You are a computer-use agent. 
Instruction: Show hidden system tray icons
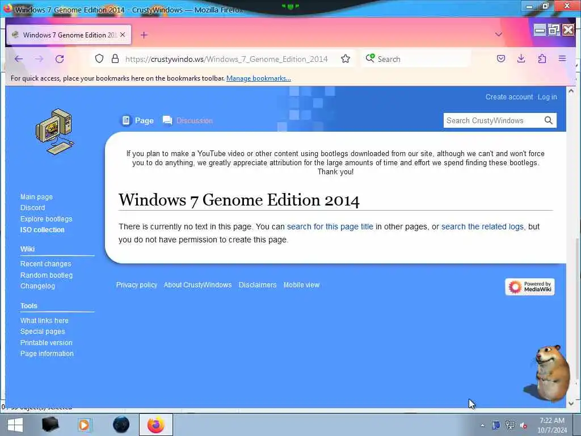pos(482,425)
